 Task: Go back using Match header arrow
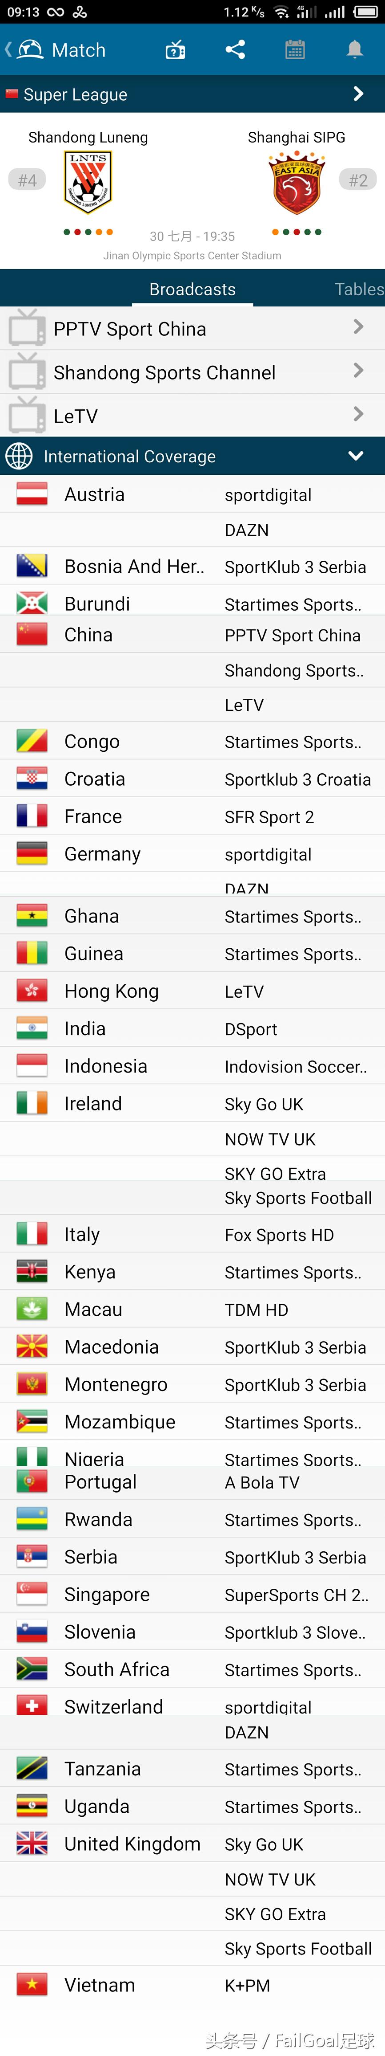point(8,49)
